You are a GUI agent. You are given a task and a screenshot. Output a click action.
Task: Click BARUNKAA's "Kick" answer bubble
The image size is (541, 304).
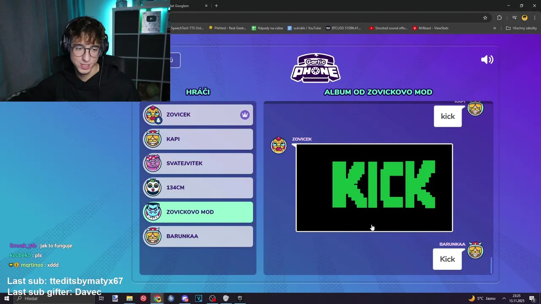pos(447,259)
